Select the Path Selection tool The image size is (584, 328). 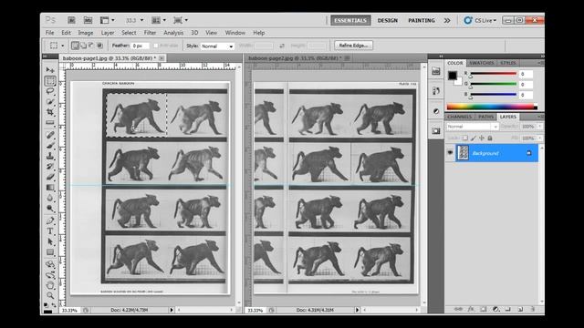(x=50, y=241)
